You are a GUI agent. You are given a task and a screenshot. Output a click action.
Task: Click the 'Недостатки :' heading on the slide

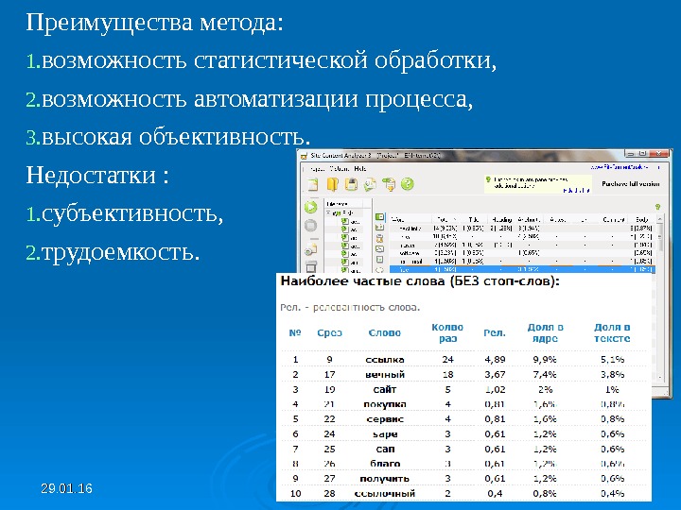[x=97, y=176]
